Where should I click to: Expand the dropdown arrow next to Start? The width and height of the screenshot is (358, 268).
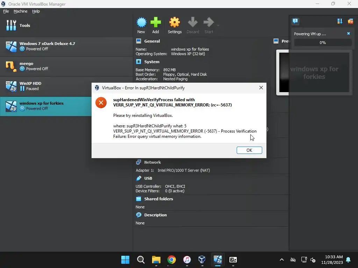pos(218,25)
